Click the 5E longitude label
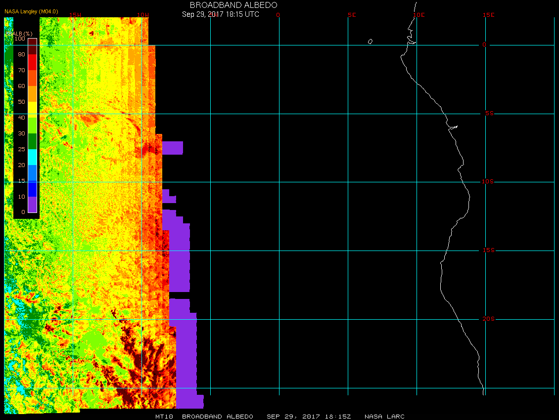 tap(352, 15)
